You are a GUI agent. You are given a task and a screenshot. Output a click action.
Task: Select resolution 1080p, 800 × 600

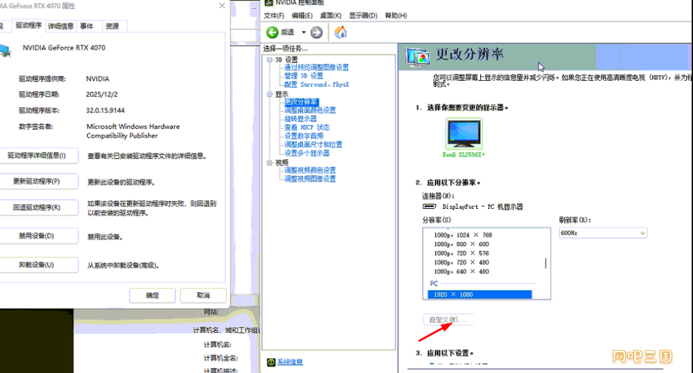pos(461,244)
